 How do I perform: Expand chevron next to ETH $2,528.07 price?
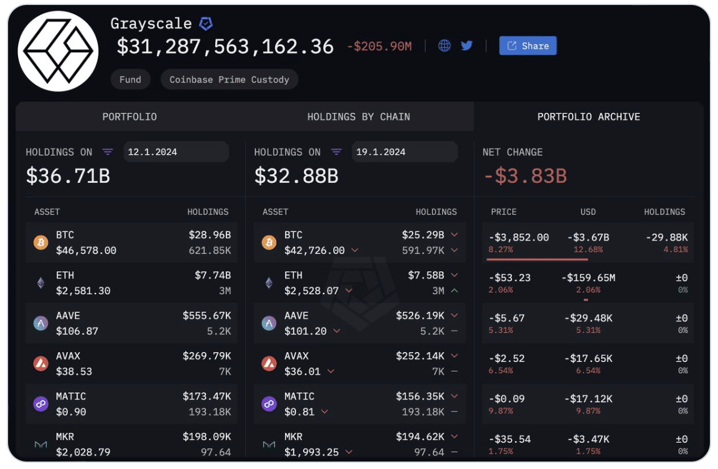(348, 290)
